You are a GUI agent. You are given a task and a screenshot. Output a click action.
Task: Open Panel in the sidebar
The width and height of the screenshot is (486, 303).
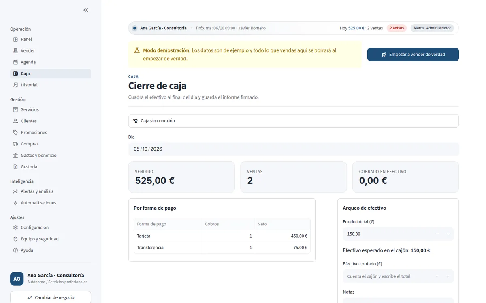pyautogui.click(x=51, y=39)
